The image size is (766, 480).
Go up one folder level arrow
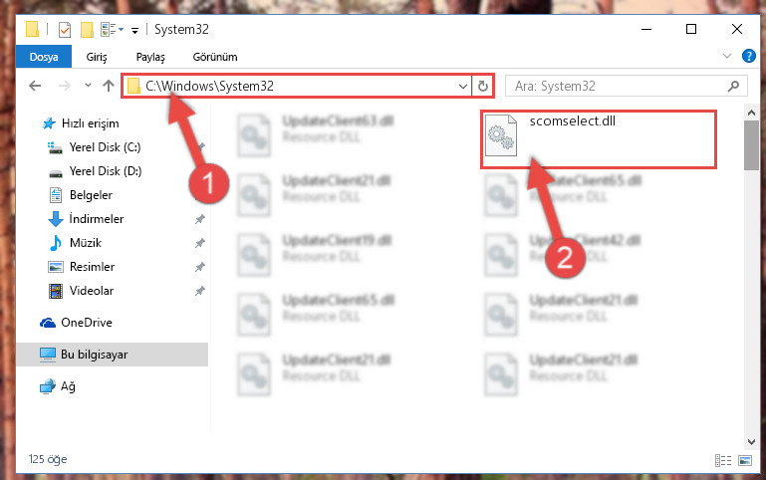point(109,86)
